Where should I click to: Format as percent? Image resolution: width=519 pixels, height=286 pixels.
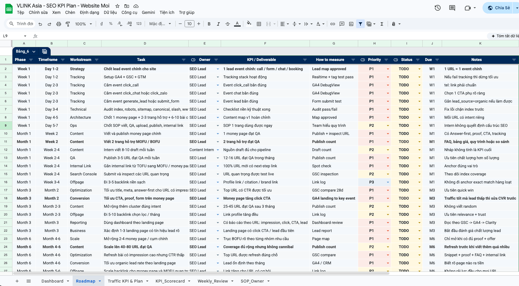(x=111, y=24)
